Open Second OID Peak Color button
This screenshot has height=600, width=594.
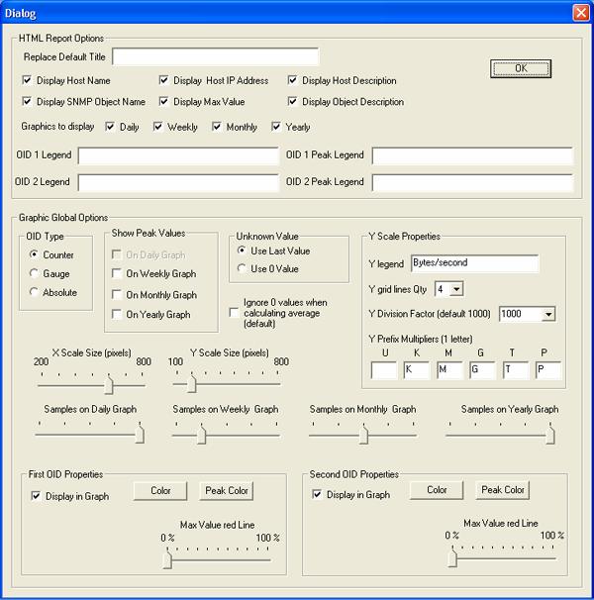tap(502, 490)
